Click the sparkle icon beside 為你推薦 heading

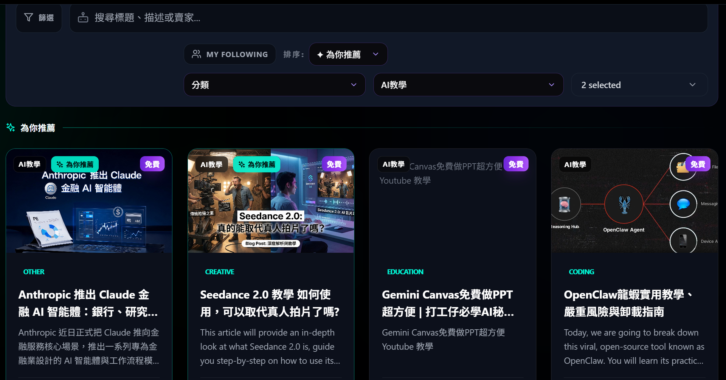(x=11, y=128)
